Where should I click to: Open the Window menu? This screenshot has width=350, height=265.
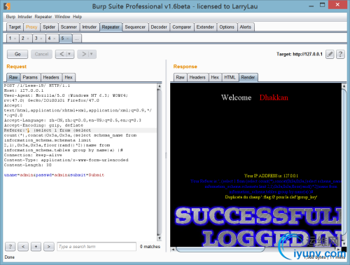[62, 17]
